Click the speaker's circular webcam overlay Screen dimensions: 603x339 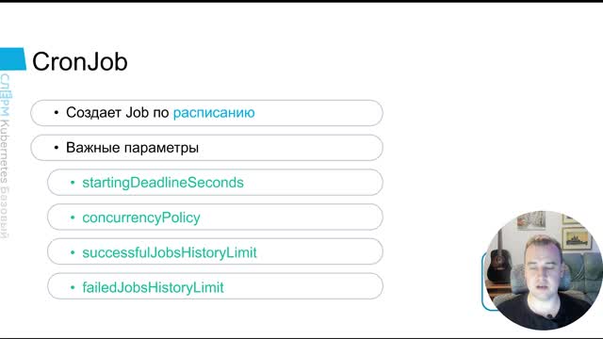[543, 270]
